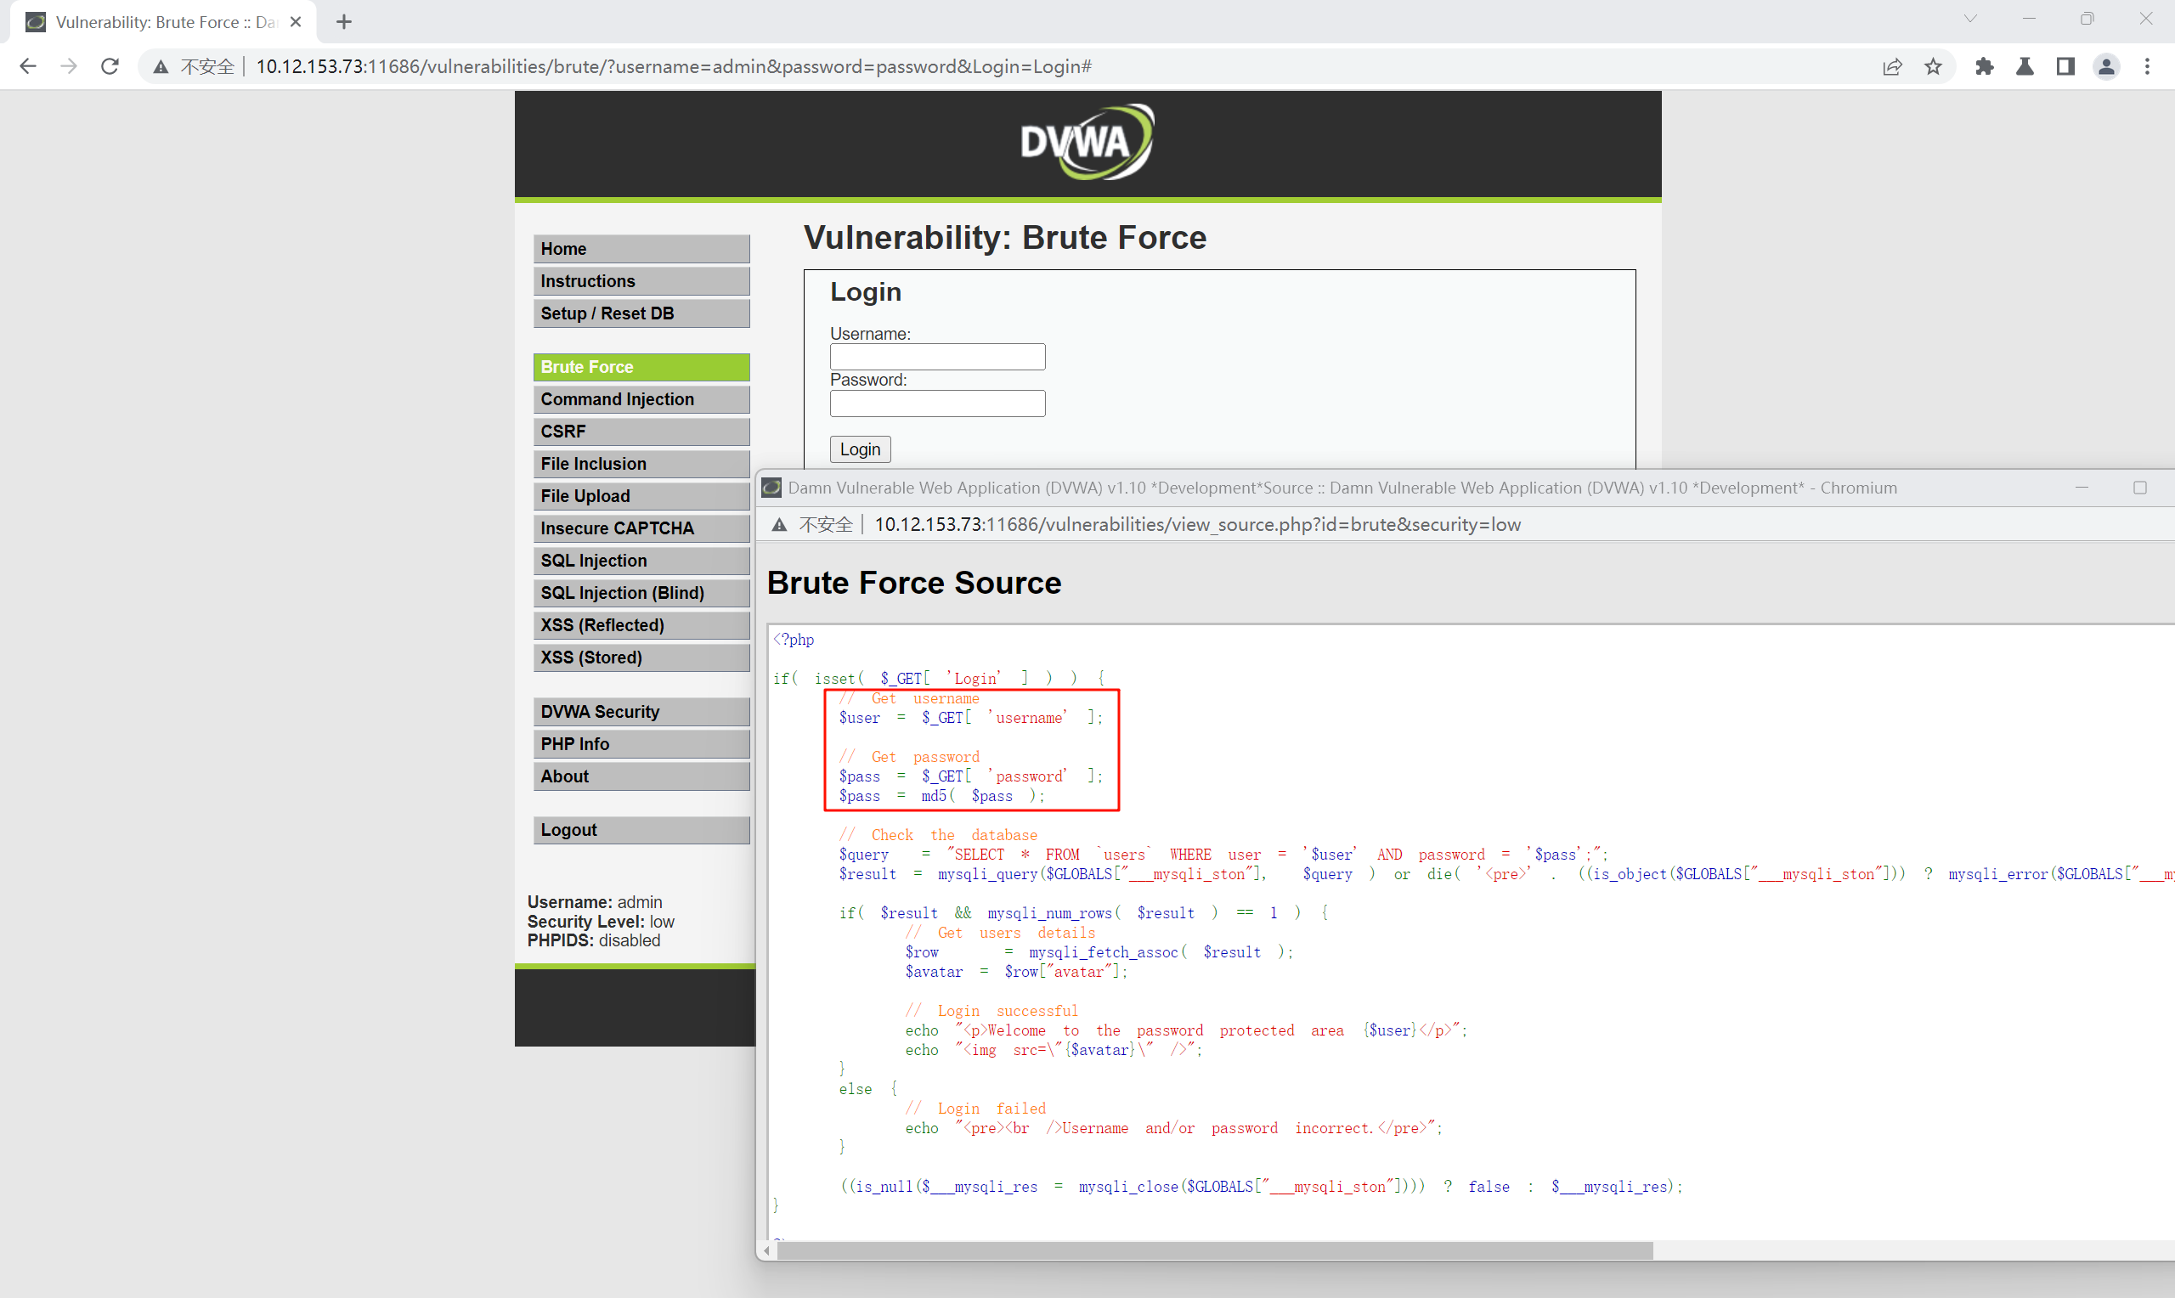The image size is (2175, 1298).
Task: Expand tab search chevron in title bar
Action: (1969, 19)
